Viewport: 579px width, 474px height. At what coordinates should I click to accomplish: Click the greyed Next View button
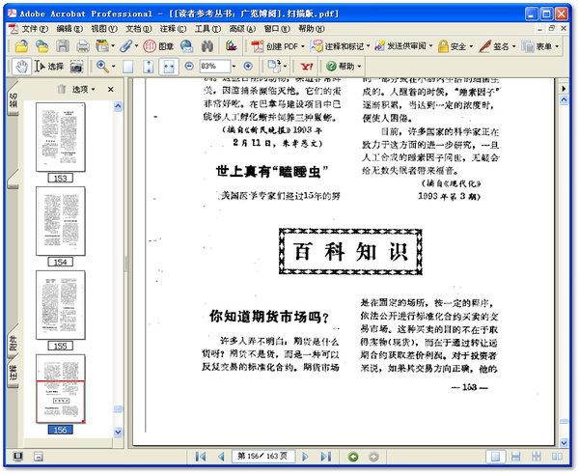pos(373,457)
